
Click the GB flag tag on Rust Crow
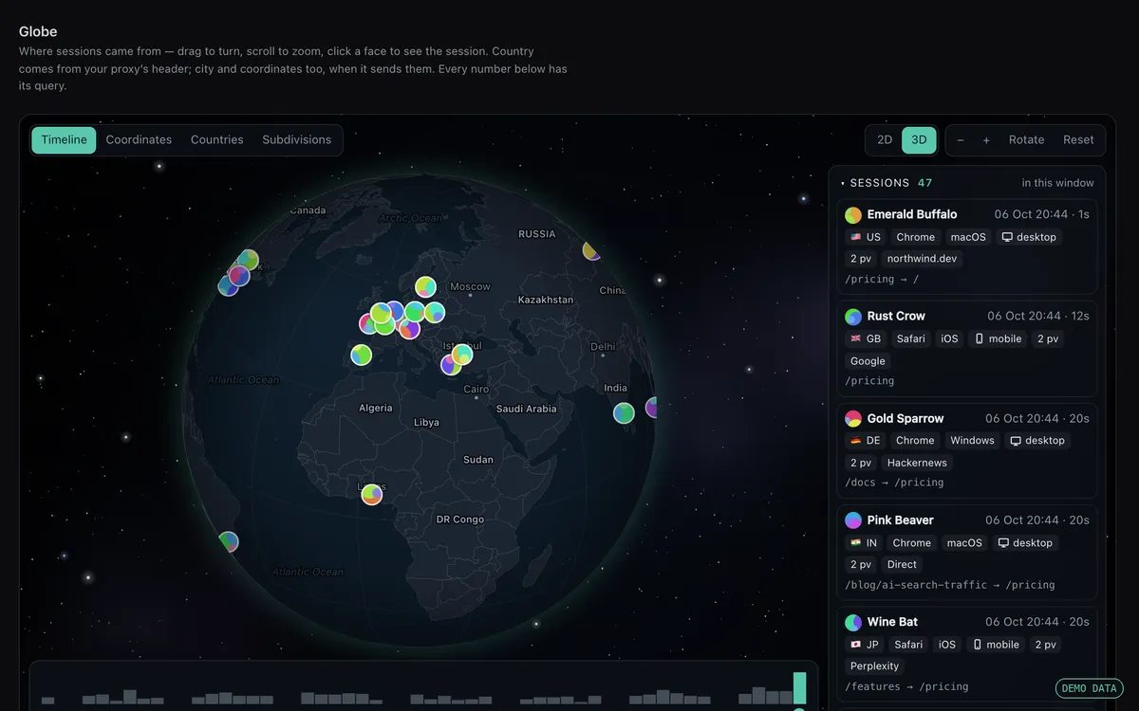click(866, 338)
